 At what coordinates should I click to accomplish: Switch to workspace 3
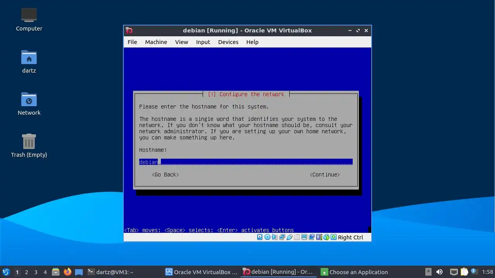(36, 272)
